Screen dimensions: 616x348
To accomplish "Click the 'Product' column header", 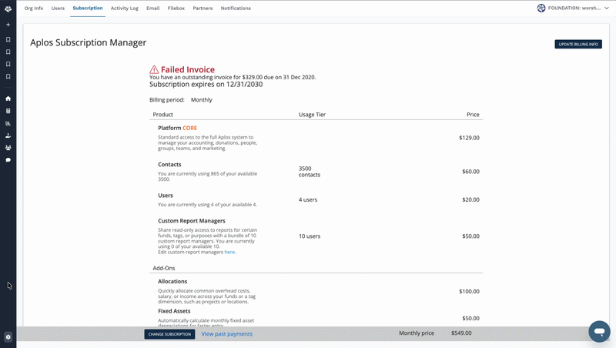I will pyautogui.click(x=162, y=115).
